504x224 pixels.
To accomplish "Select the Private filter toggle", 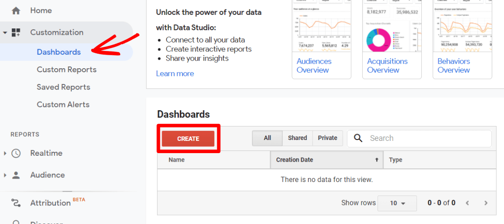I will (327, 138).
